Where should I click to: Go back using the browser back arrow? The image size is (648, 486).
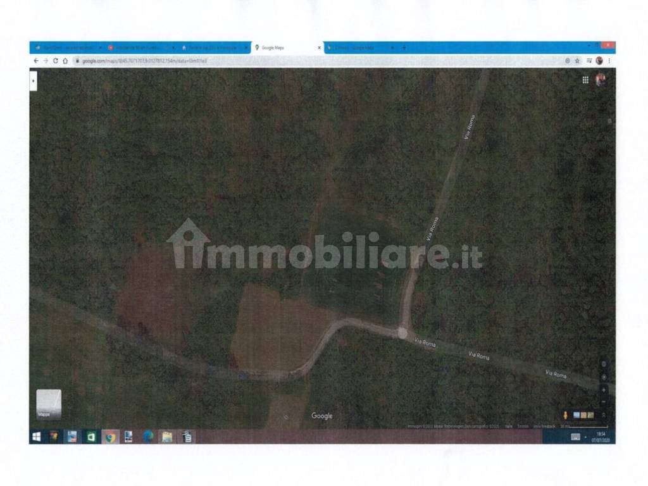click(36, 61)
